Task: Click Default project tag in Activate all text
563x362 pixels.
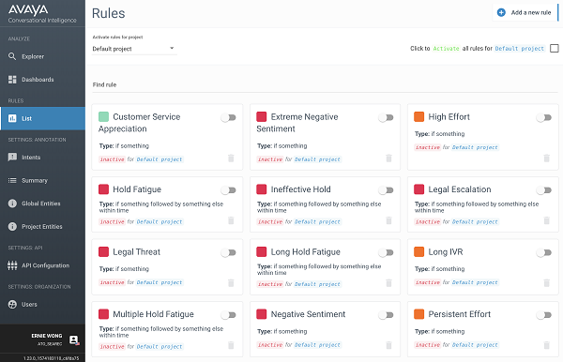Action: [520, 49]
